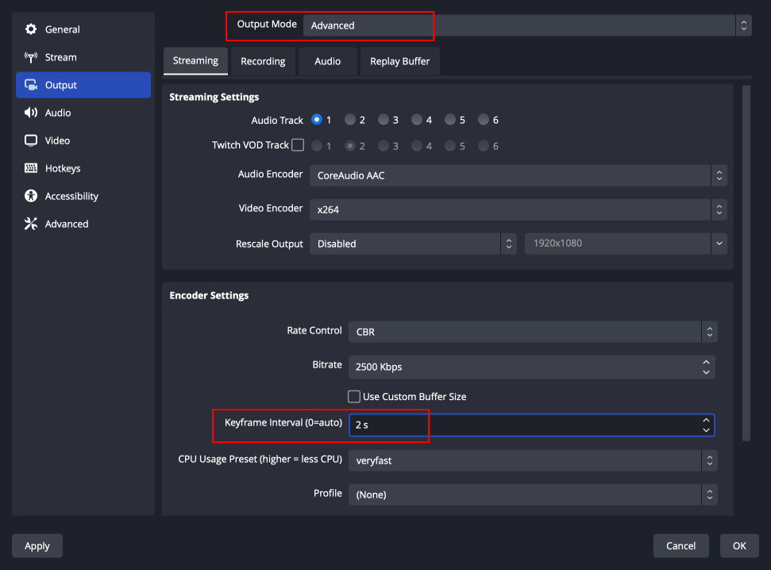Open the Video Encoder x264 dropdown
Viewport: 771px width, 570px height.
point(518,210)
